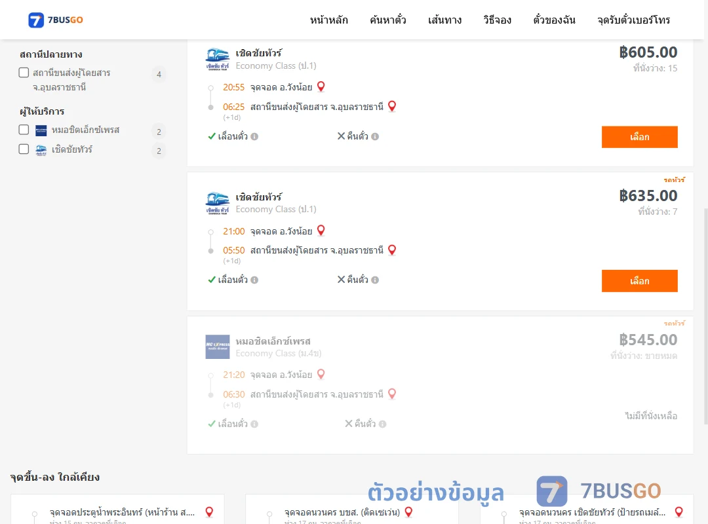Show คืนตั๋ว info icon on ฿545.00 trip
708x524 pixels.
tap(382, 424)
